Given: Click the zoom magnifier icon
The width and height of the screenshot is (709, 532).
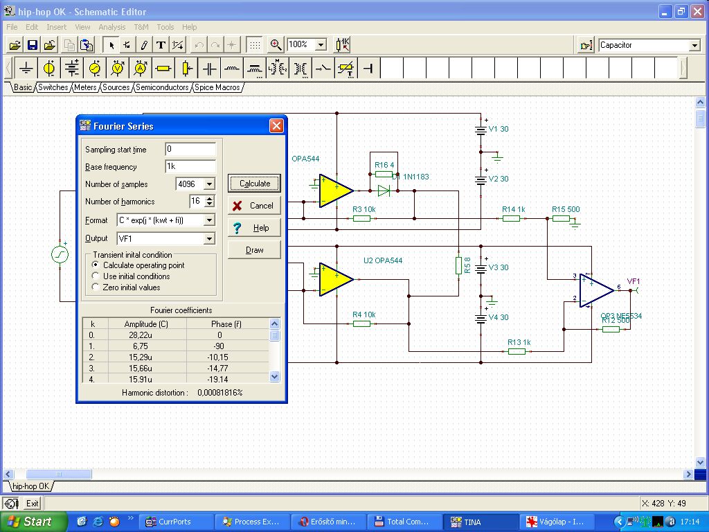Looking at the screenshot, I should [276, 45].
